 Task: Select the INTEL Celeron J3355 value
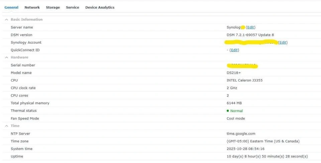[244, 81]
